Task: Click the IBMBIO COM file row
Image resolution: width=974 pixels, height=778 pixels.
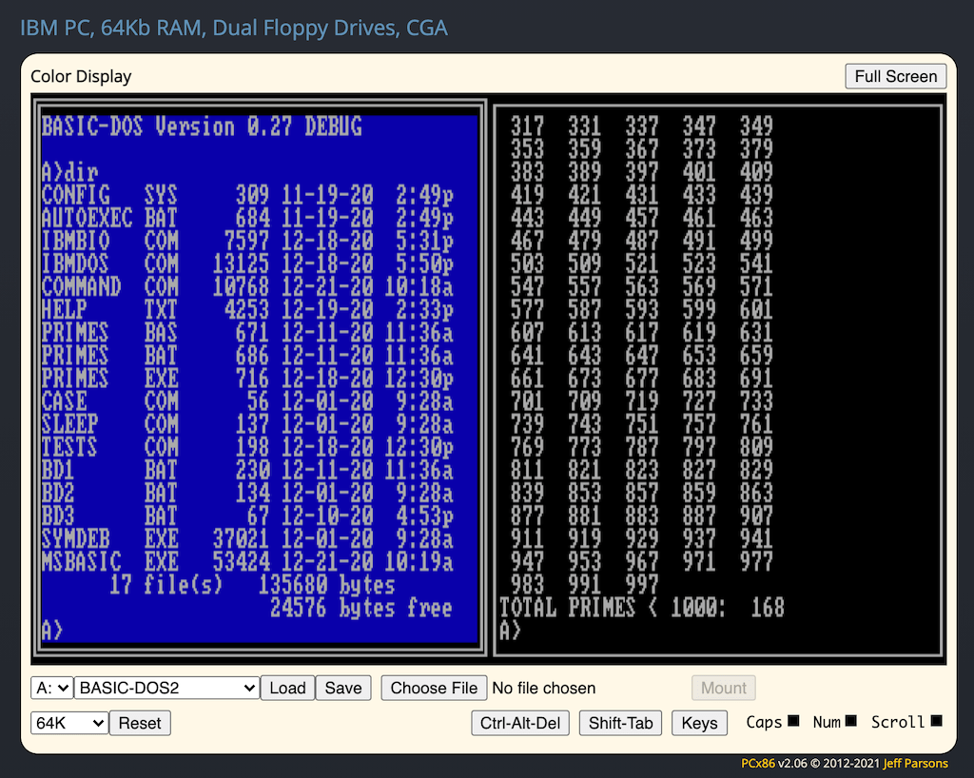Action: tap(247, 242)
